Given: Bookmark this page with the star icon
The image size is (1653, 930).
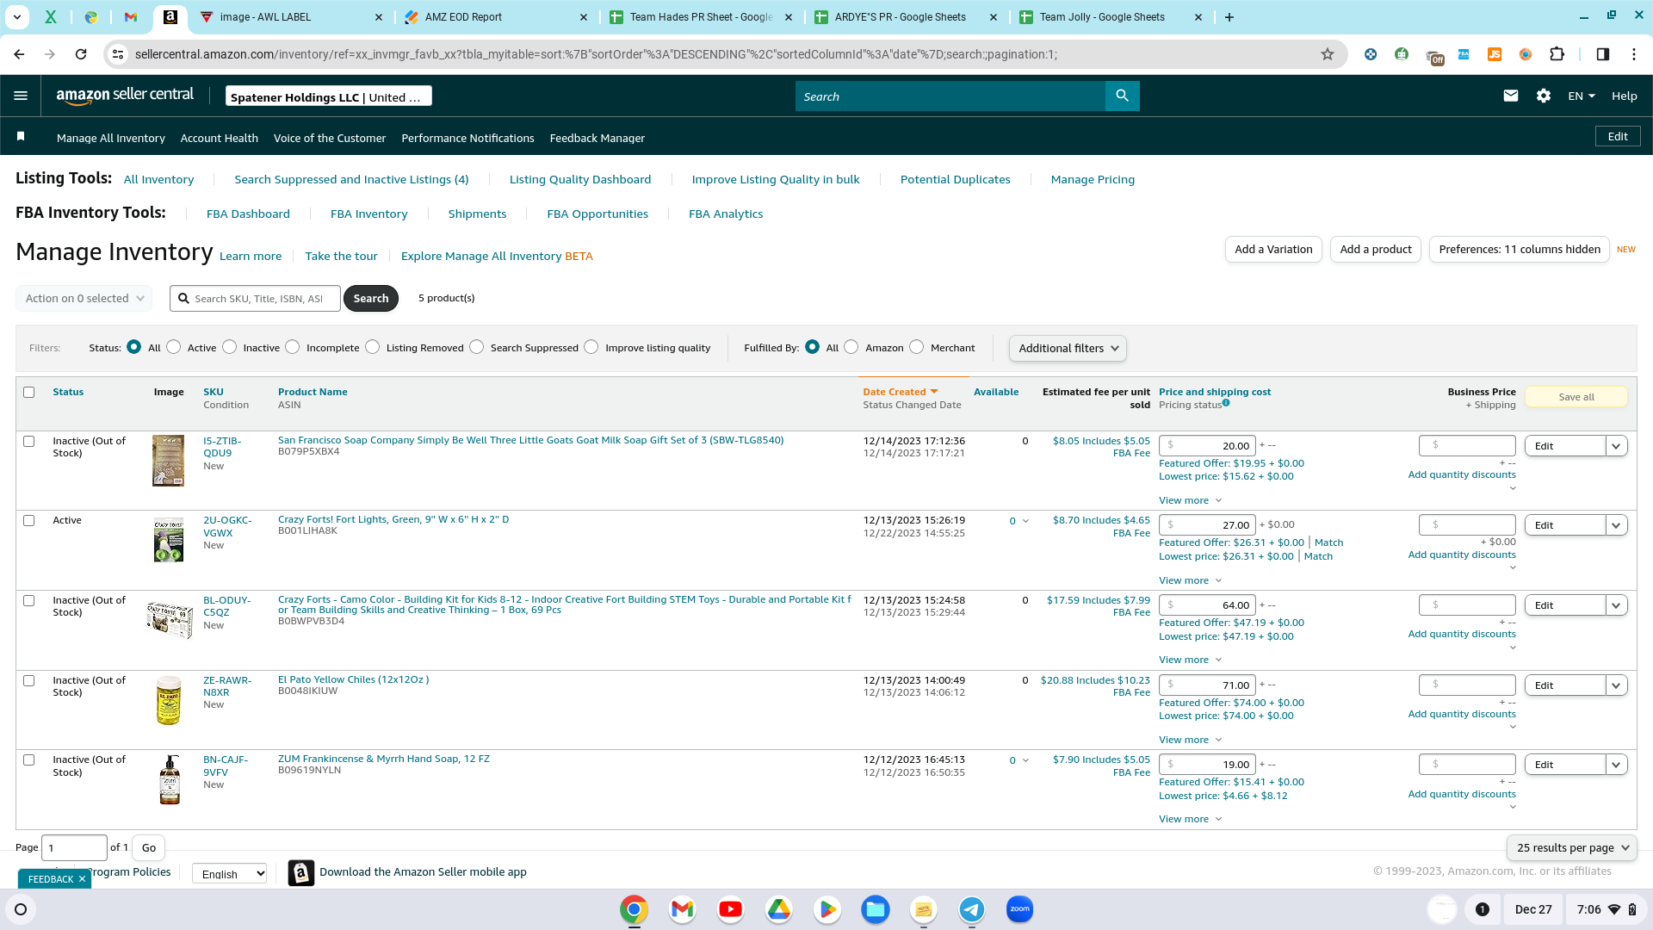Looking at the screenshot, I should coord(1328,54).
